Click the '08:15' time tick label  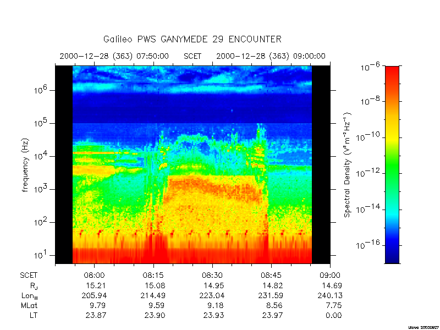(x=153, y=276)
